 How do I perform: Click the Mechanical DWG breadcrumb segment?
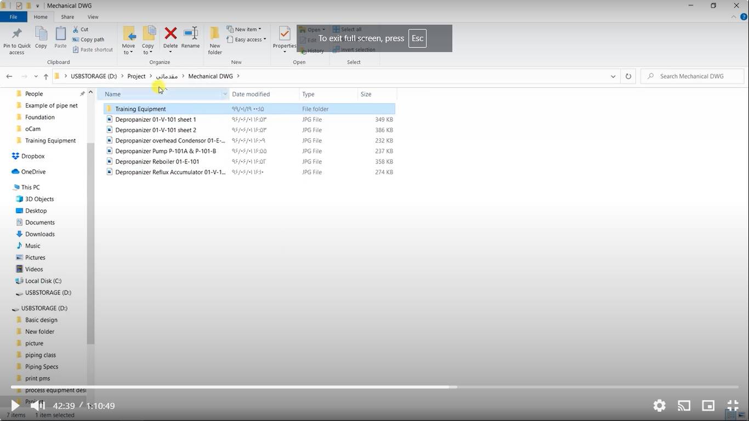pyautogui.click(x=211, y=76)
